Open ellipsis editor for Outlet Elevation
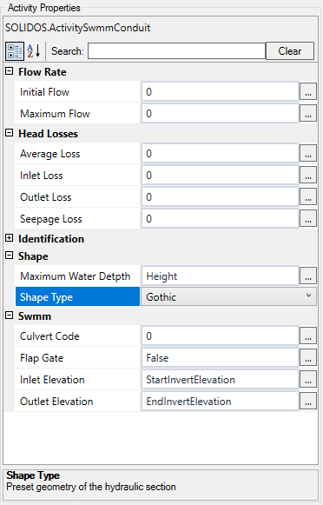323x505 pixels. [308, 402]
